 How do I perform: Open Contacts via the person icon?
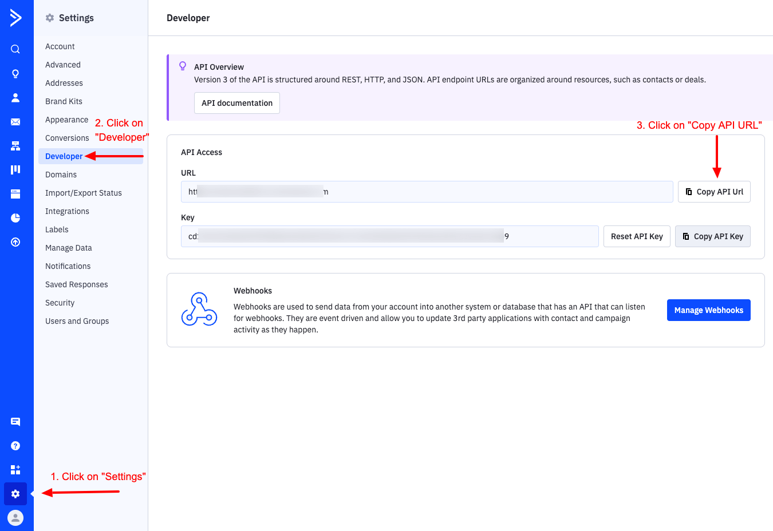(x=15, y=98)
